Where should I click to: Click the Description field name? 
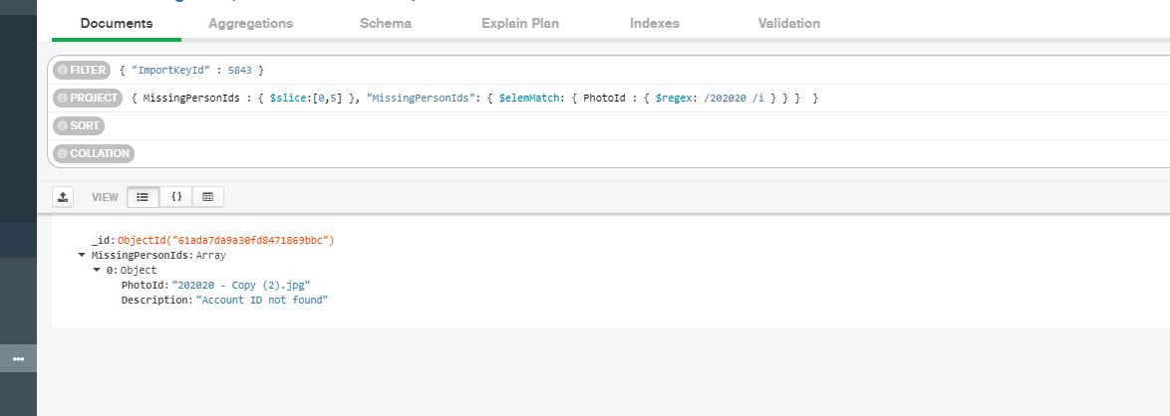point(156,300)
